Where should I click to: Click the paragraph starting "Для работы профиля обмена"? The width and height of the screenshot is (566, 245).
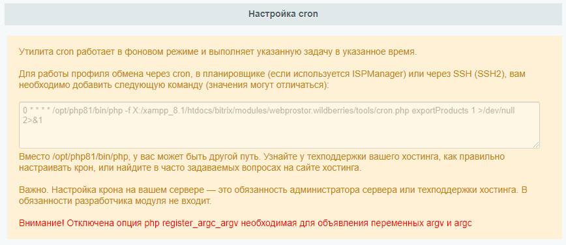coord(271,79)
